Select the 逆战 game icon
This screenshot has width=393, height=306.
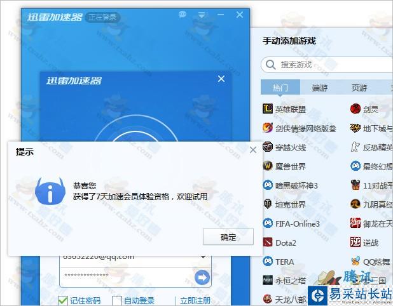(x=355, y=242)
